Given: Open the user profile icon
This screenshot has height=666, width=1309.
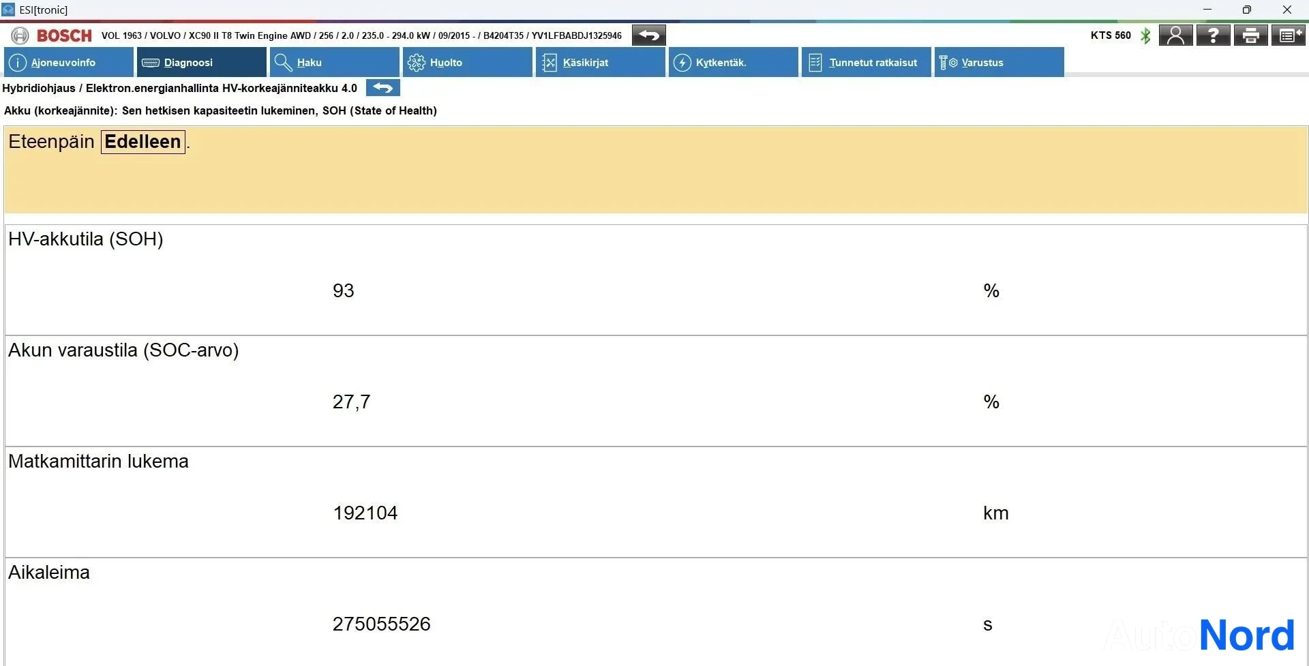Looking at the screenshot, I should [x=1175, y=35].
